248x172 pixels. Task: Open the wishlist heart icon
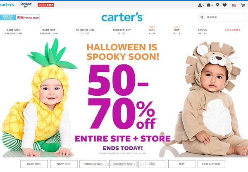pyautogui.click(x=224, y=5)
